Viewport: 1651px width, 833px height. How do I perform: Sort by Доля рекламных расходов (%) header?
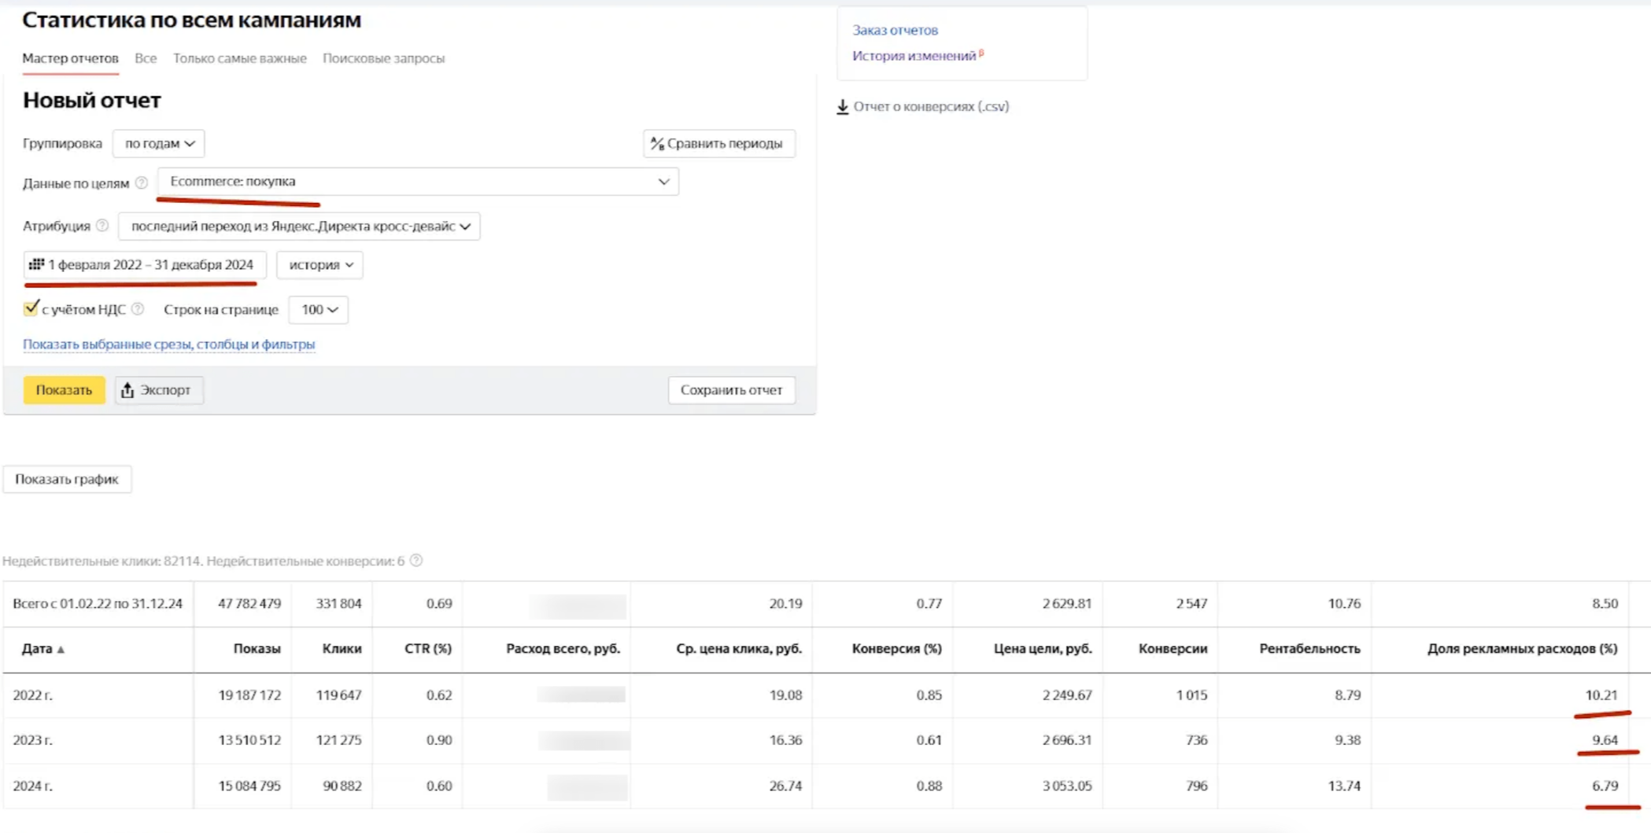tap(1522, 649)
